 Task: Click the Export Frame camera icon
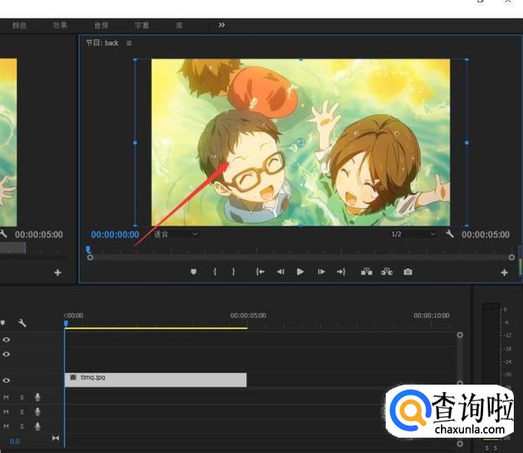[x=408, y=272]
